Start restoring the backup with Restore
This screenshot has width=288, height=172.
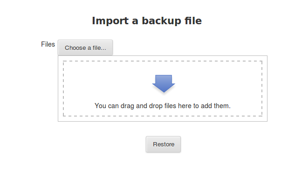point(163,144)
